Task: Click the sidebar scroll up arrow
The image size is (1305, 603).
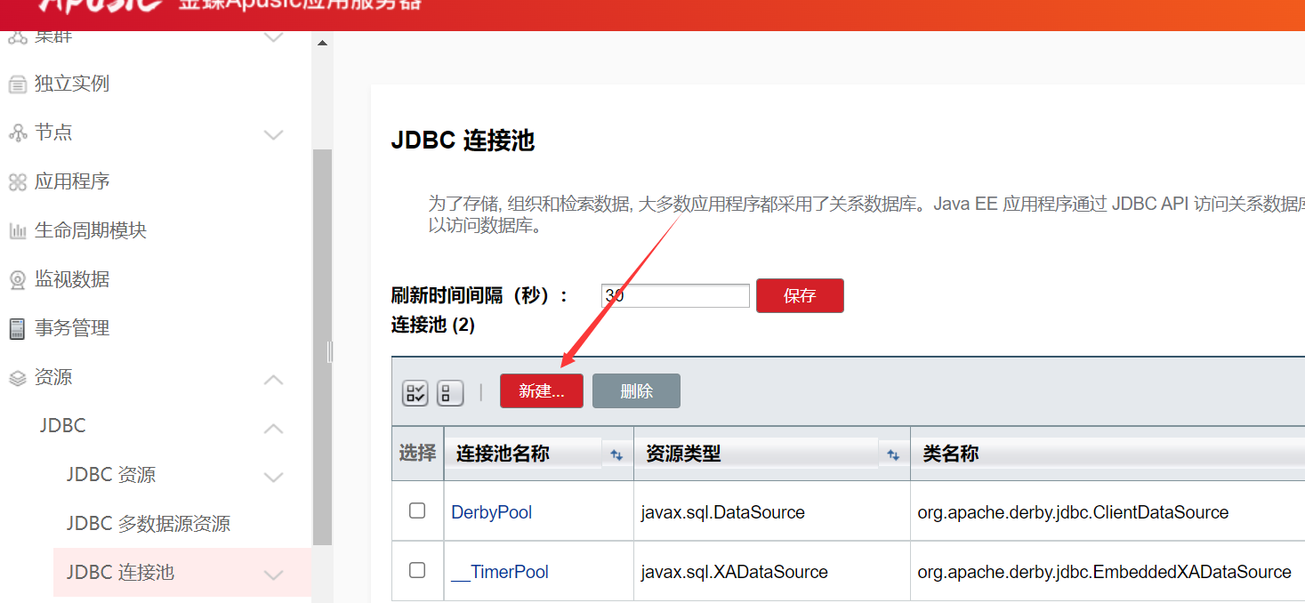Action: [322, 43]
